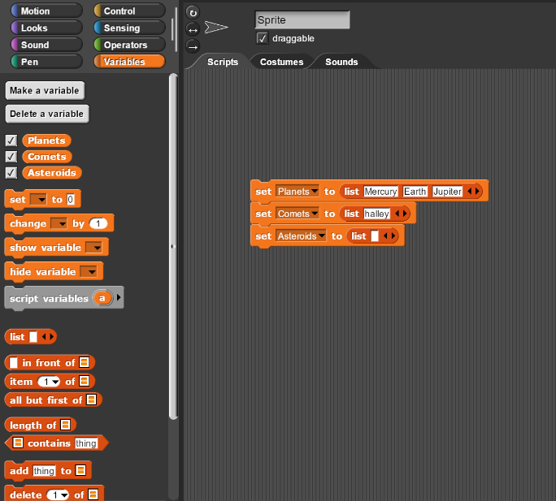This screenshot has width=556, height=501.
Task: Expand script variables block right arrow
Action: pyautogui.click(x=120, y=299)
